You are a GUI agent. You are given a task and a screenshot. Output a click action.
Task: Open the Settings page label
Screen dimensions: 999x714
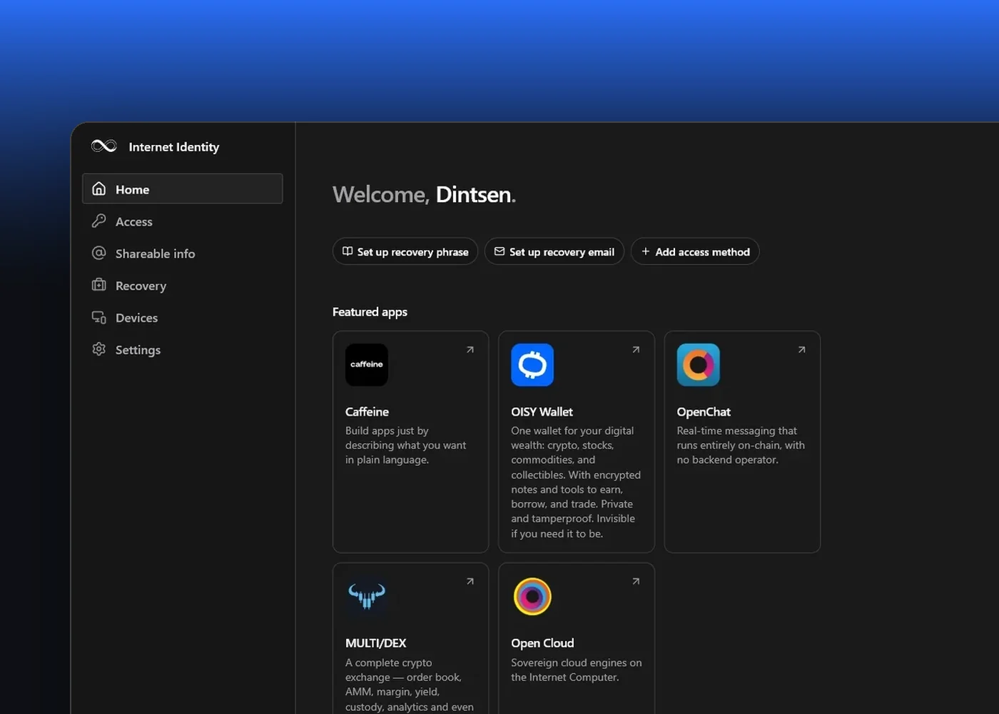[138, 350]
